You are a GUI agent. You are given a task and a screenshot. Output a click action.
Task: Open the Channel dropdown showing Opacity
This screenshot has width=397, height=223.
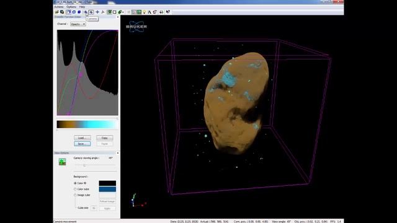tap(78, 24)
